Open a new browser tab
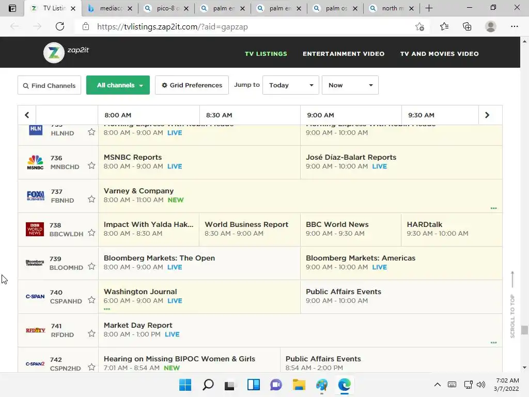Screen dimensions: 529x397 [x=429, y=8]
